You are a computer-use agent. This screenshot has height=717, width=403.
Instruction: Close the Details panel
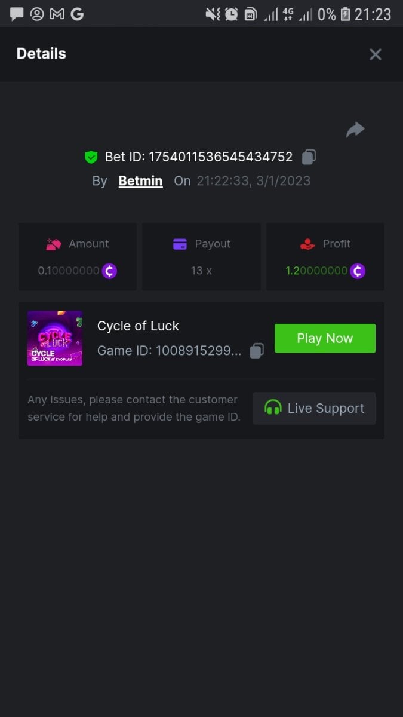tap(375, 54)
